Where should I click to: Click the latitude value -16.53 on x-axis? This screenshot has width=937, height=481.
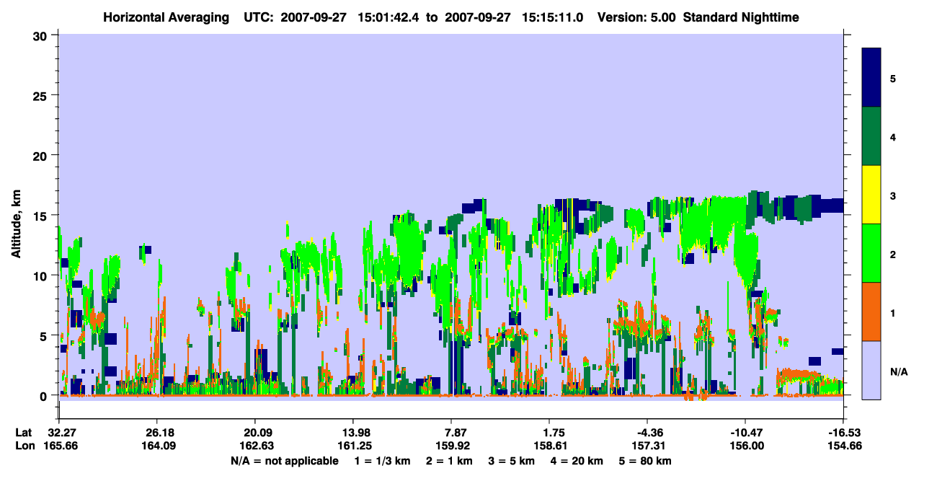tap(843, 433)
